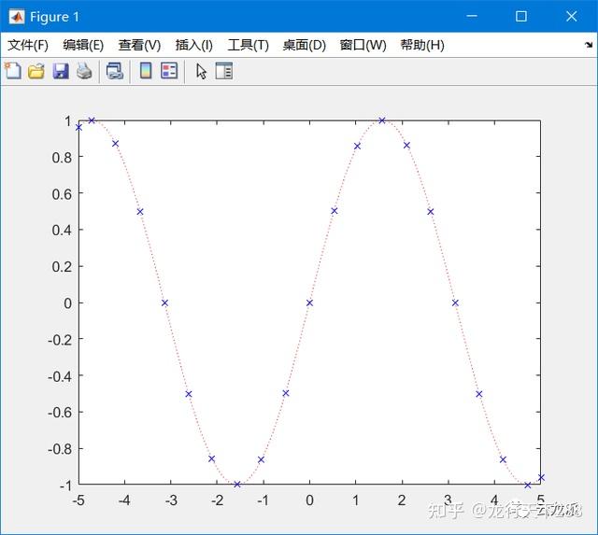This screenshot has height=535, width=598.
Task: Insert colorbar using toolbar icon
Action: pyautogui.click(x=146, y=71)
